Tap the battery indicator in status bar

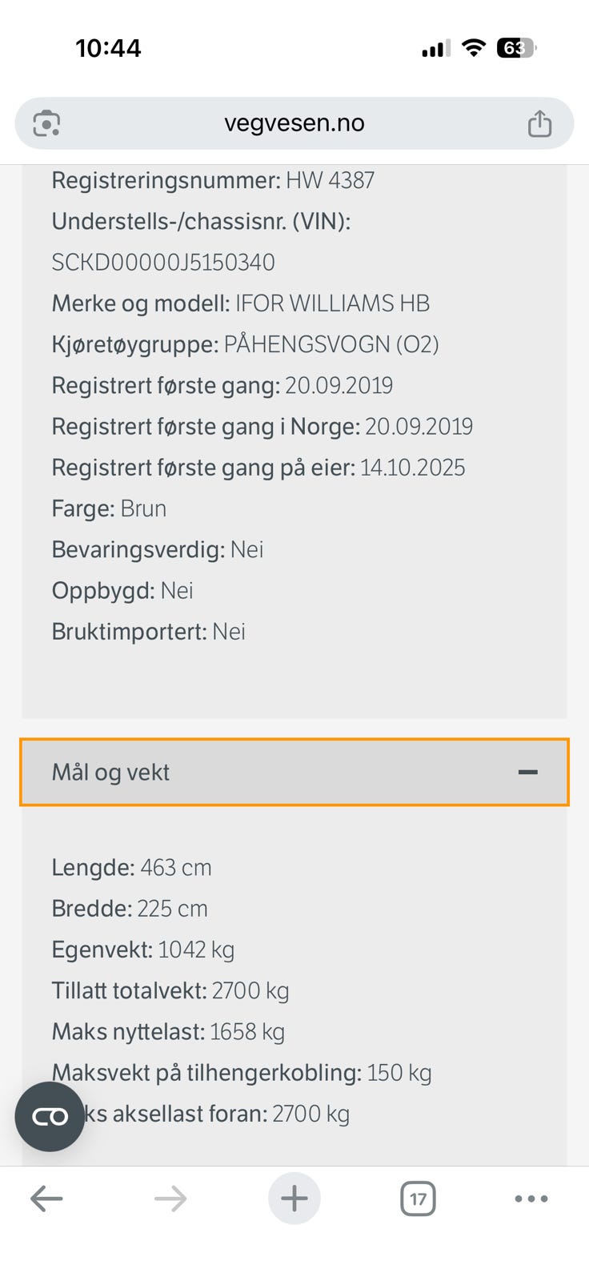tap(516, 48)
